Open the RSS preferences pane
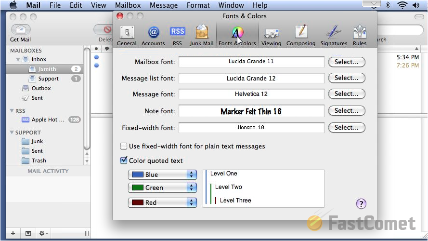The height and width of the screenshot is (241, 428). [x=177, y=35]
